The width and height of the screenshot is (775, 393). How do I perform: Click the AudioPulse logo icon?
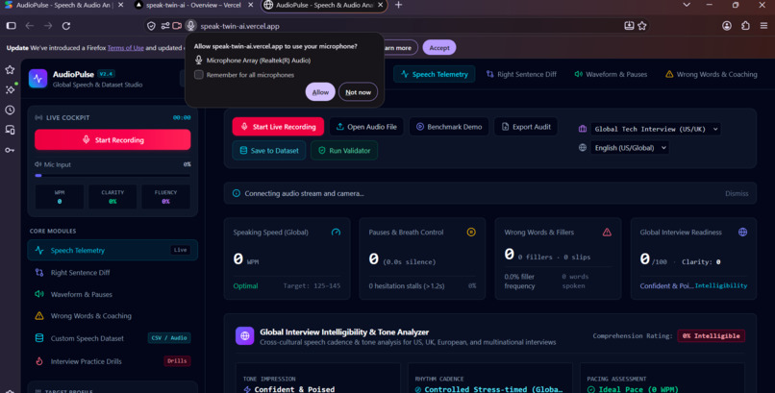[38, 79]
